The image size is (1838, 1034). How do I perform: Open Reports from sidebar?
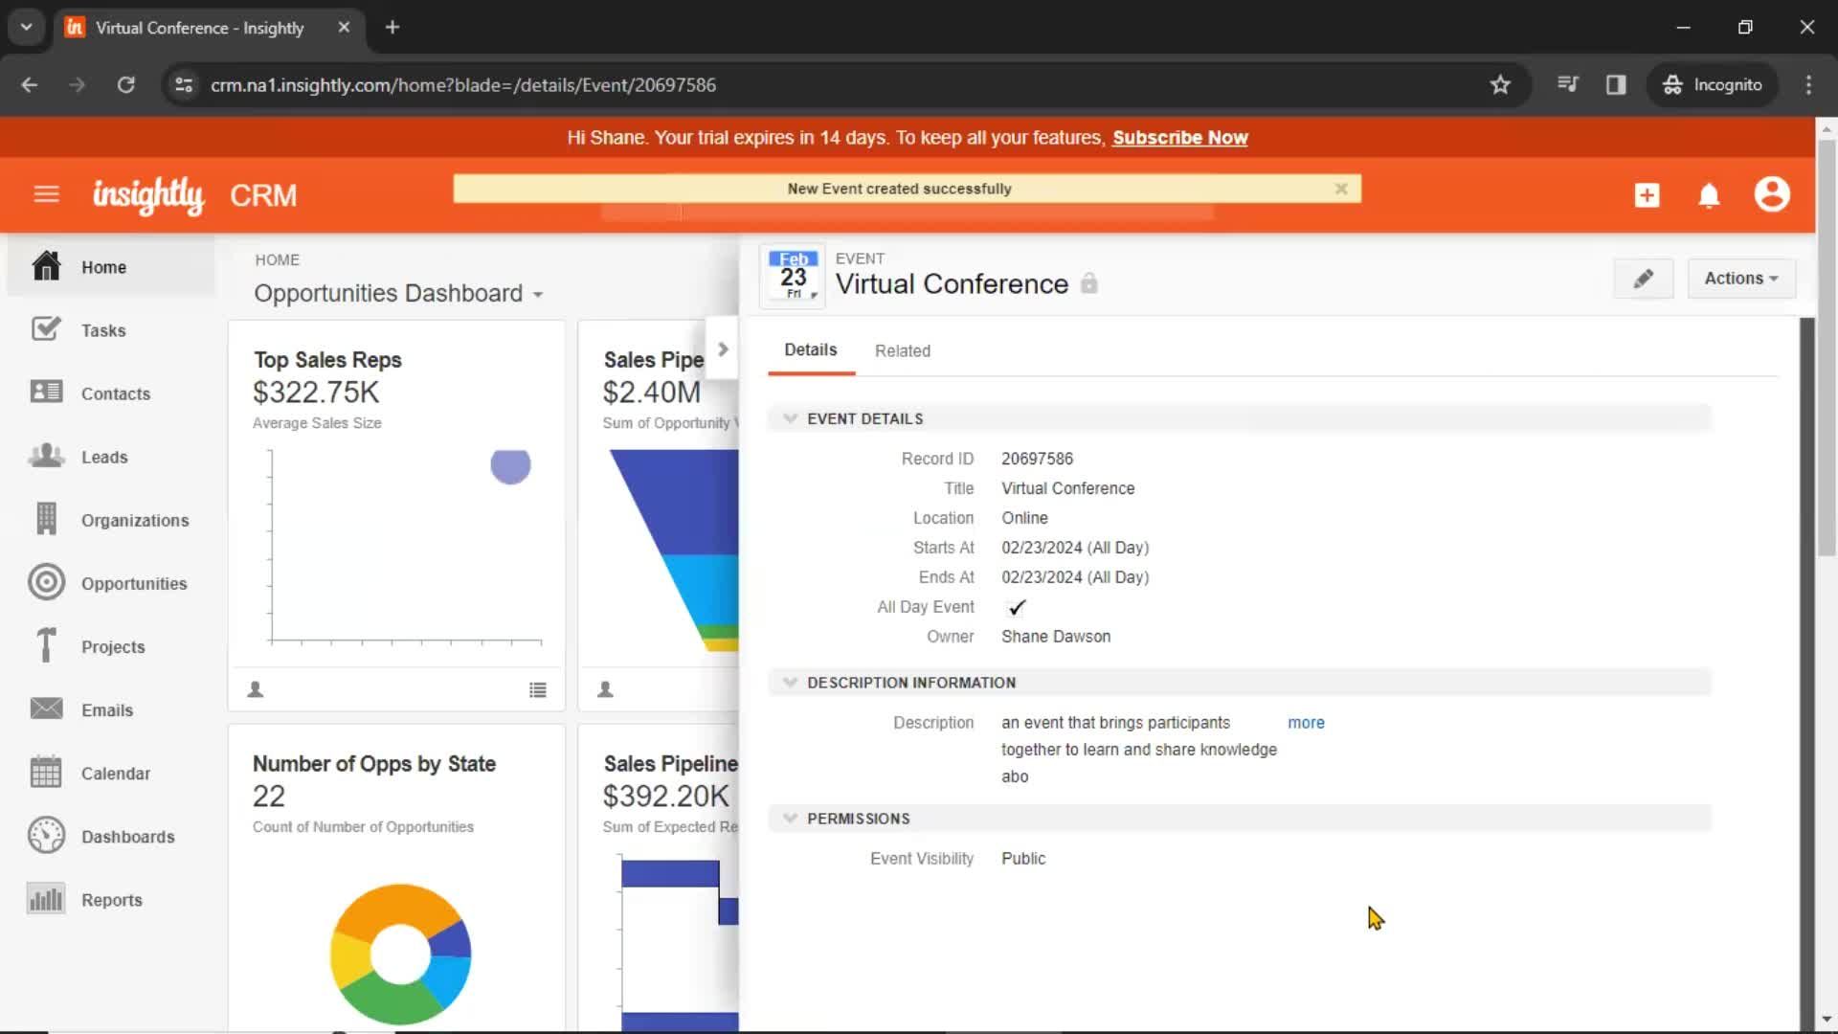[x=112, y=900]
